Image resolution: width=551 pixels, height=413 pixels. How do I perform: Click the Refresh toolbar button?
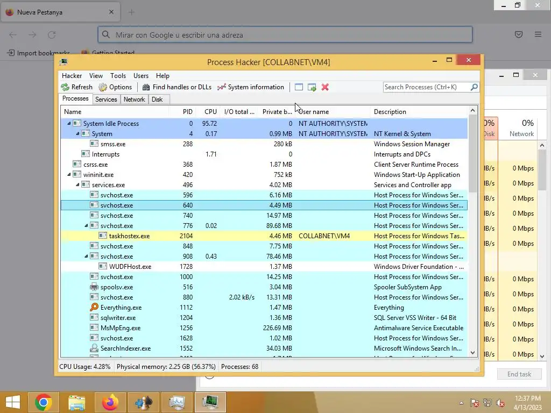(x=76, y=87)
